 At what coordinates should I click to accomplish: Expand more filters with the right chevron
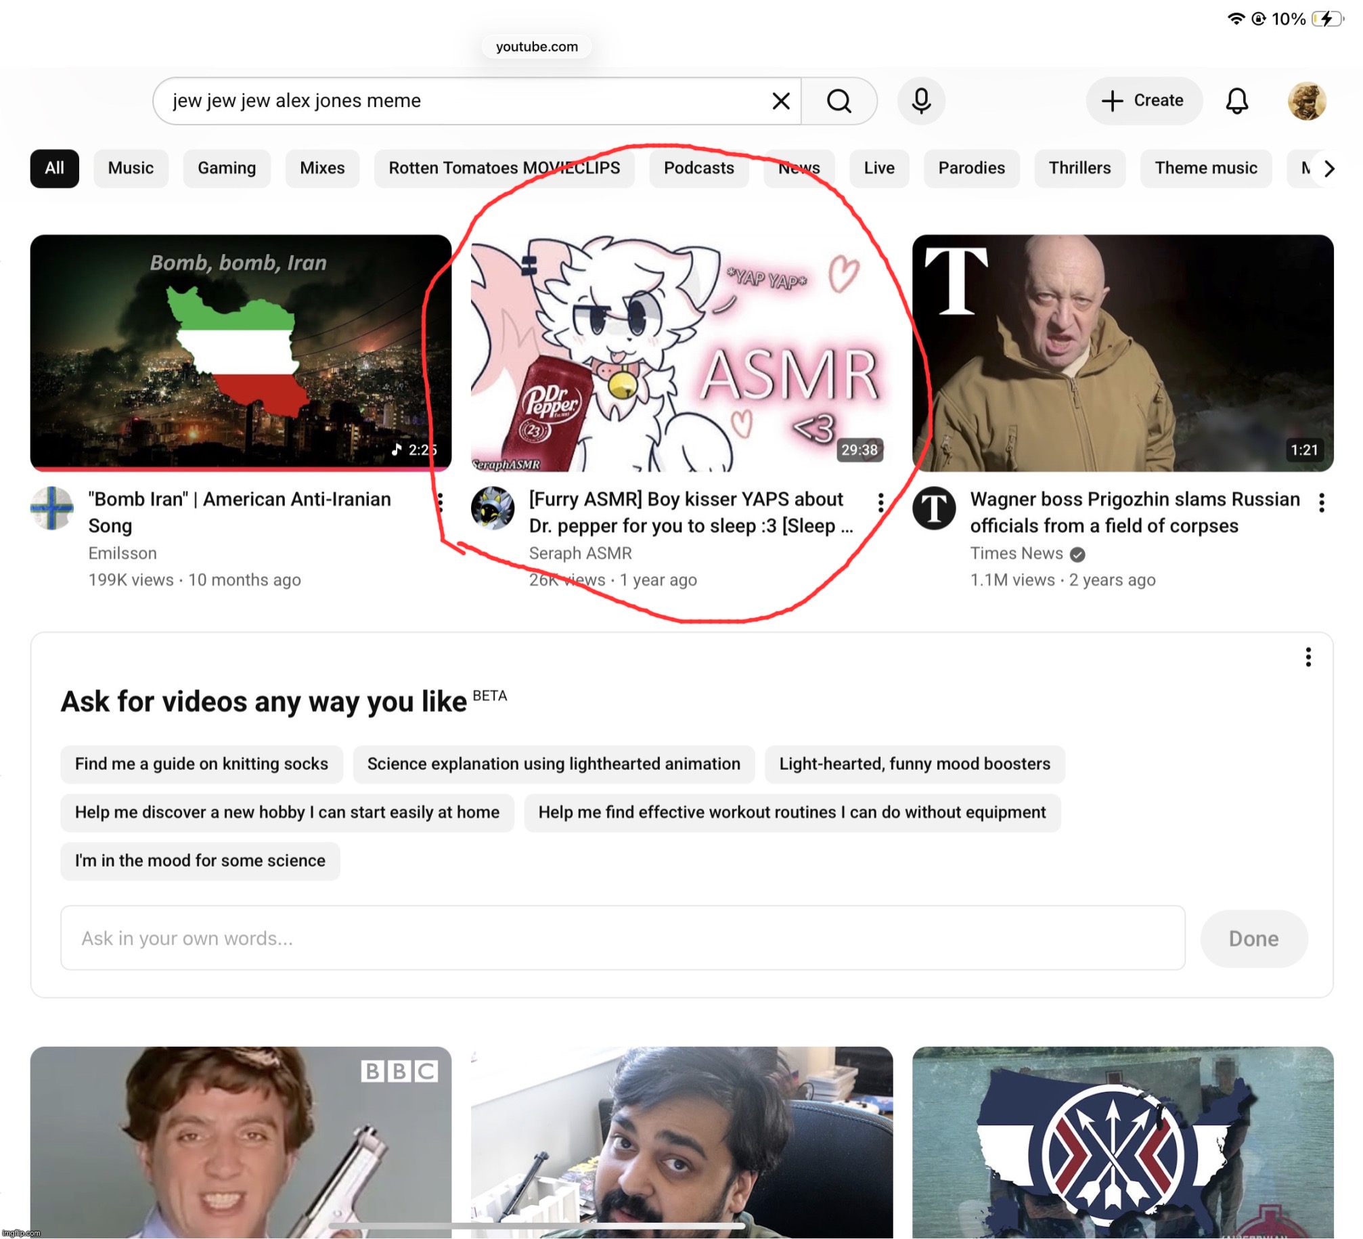point(1328,168)
